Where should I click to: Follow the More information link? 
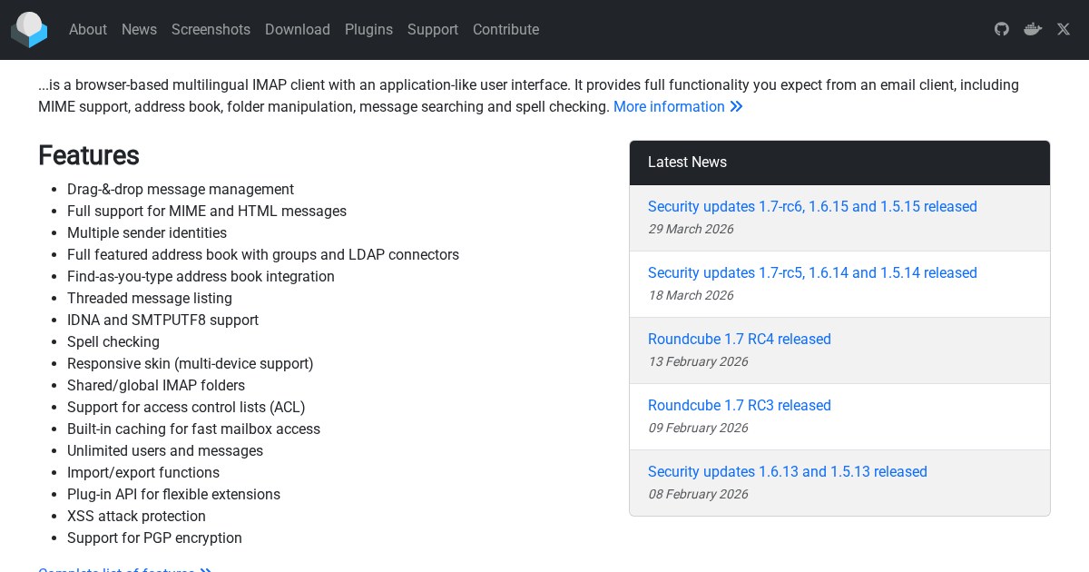point(678,107)
